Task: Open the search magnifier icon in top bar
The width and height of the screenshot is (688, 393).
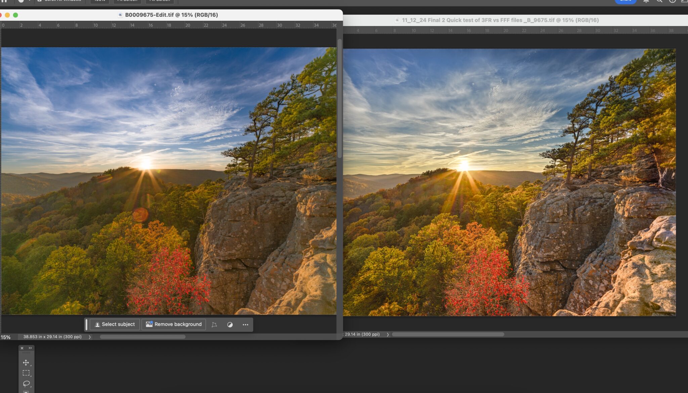Action: [x=659, y=1]
